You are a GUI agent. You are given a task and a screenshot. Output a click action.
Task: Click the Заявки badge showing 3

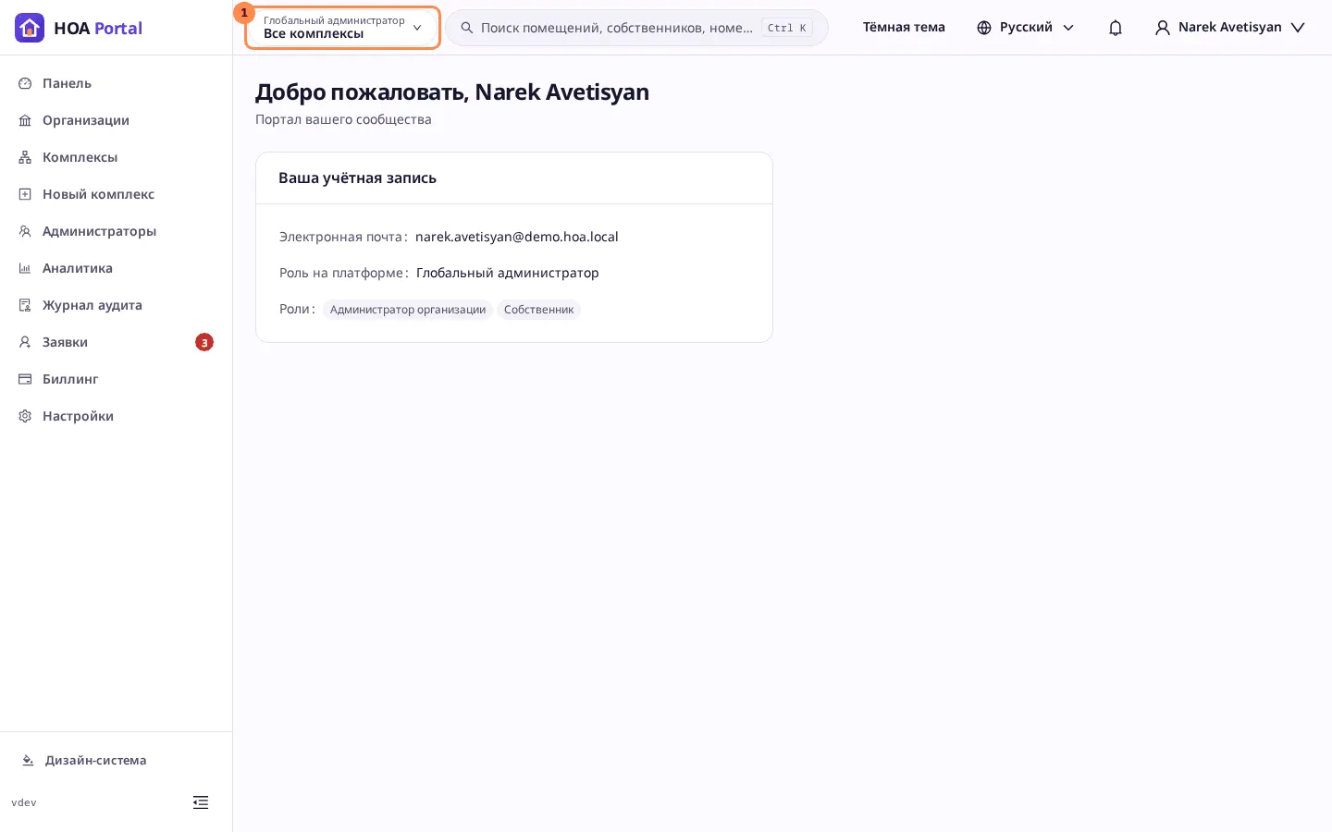(204, 342)
